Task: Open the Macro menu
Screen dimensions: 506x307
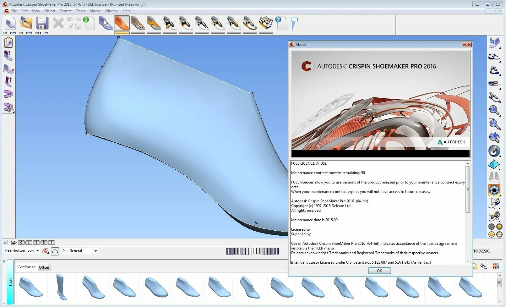Action: [x=95, y=11]
